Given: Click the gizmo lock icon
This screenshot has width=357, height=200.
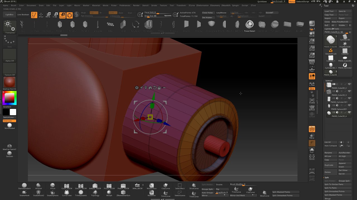Looking at the screenshot, I should 159,87.
